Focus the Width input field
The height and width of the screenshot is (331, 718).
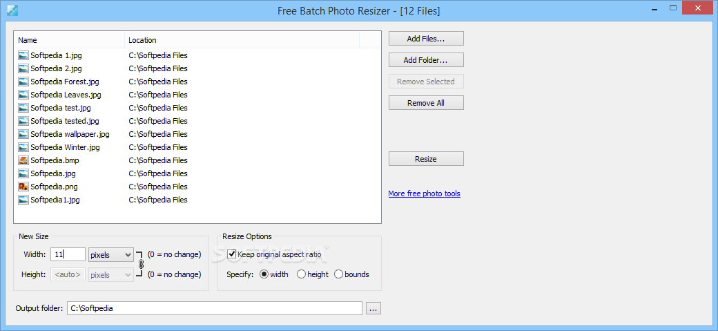click(x=68, y=254)
